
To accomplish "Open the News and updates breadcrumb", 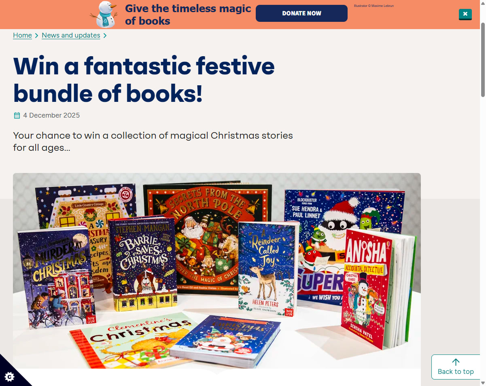I will (x=71, y=35).
